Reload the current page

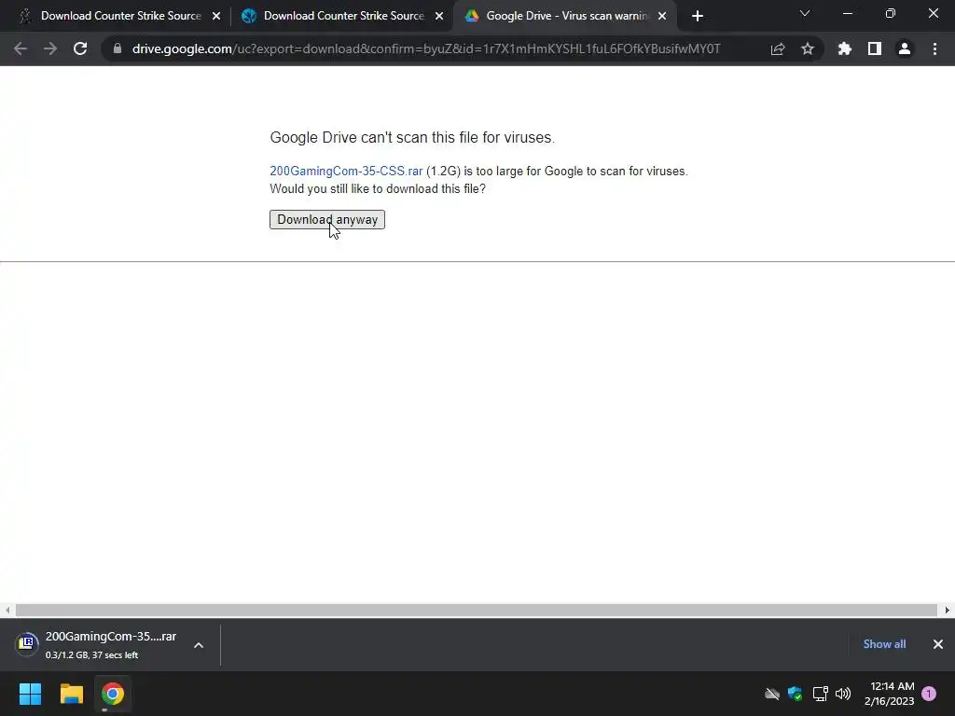click(80, 48)
